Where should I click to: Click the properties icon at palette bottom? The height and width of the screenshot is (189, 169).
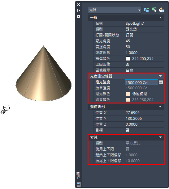coord(79,185)
